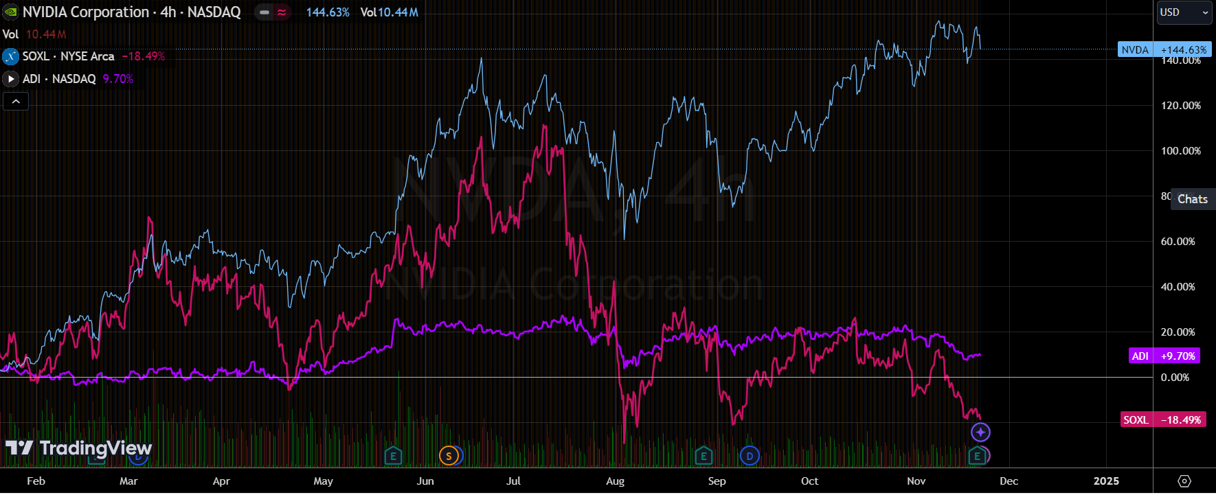Click the Sep label on the time axis
The width and height of the screenshot is (1216, 495).
click(717, 481)
